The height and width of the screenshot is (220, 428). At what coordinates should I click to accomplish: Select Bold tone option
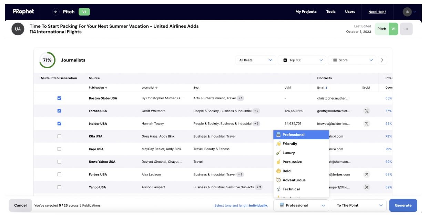click(301, 171)
